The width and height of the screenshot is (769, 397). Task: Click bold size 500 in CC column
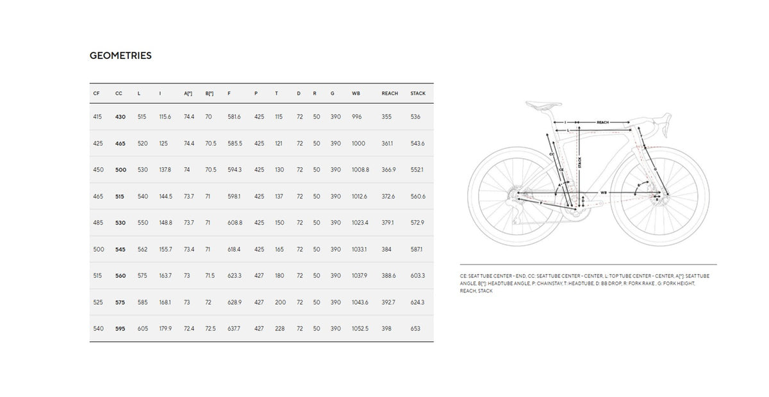click(x=120, y=170)
